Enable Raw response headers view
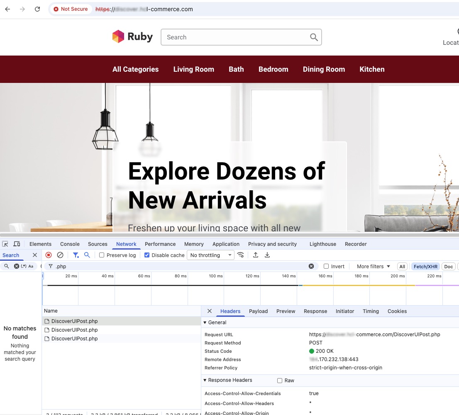This screenshot has width=459, height=415. tap(280, 380)
